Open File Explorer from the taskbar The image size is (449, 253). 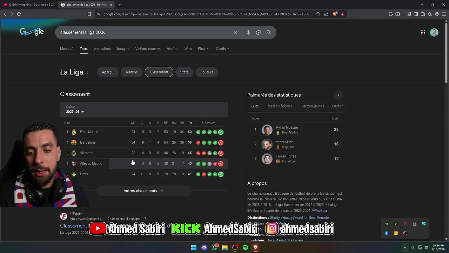[224, 247]
